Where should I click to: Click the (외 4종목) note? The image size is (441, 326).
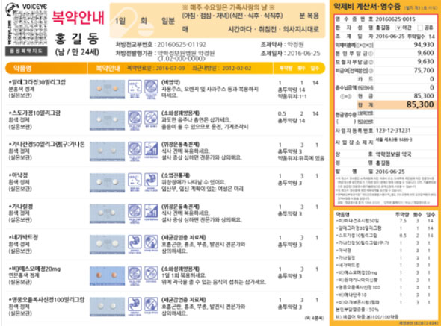point(314,318)
